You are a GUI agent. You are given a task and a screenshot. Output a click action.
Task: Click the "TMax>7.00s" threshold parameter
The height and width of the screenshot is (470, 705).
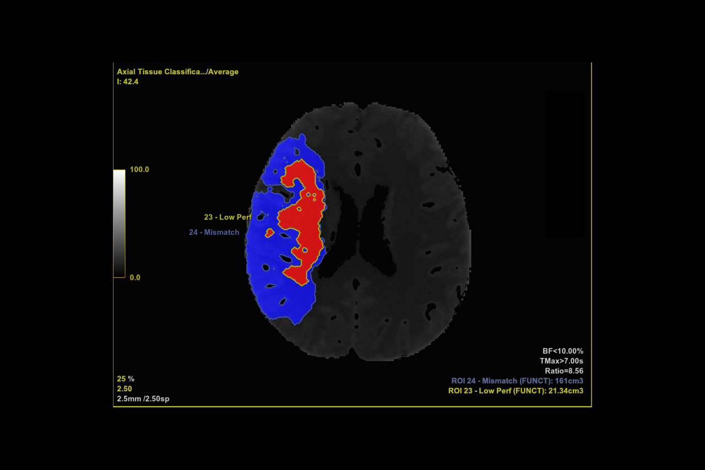click(562, 361)
